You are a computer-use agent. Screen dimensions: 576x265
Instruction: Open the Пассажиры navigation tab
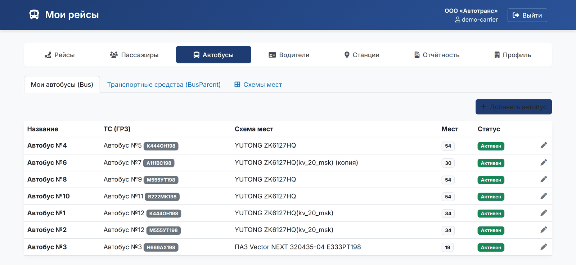click(x=134, y=55)
